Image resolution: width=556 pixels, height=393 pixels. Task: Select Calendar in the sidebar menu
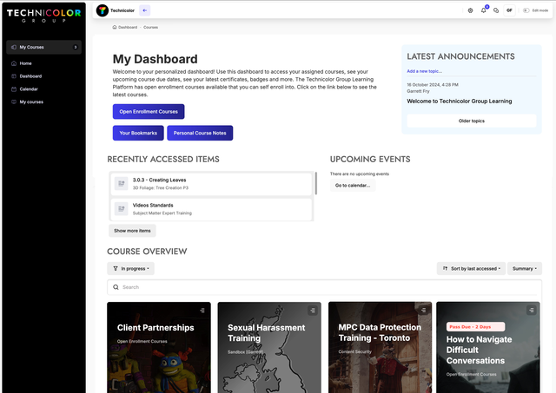[29, 89]
